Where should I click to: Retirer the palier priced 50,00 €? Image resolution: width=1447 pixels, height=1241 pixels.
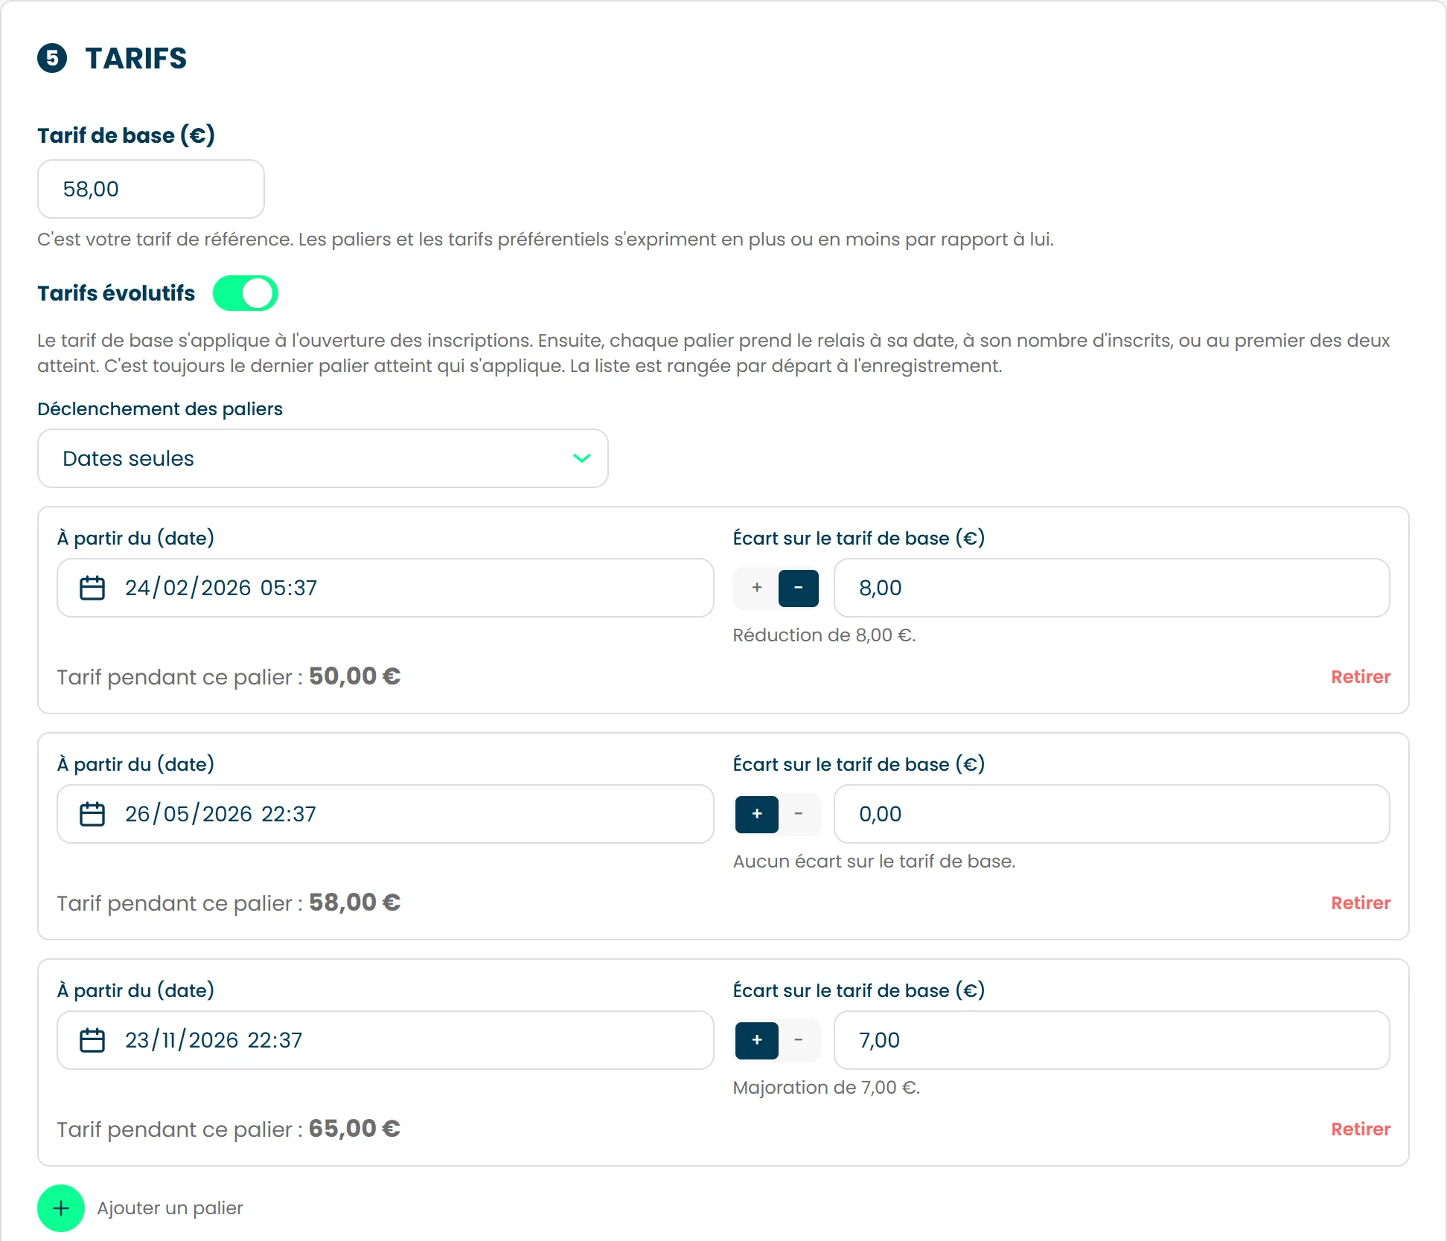(1361, 677)
